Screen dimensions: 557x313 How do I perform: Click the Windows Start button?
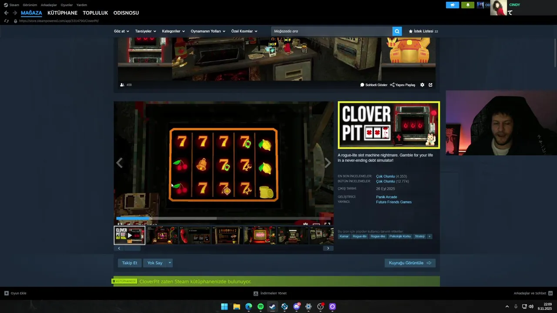click(x=224, y=306)
